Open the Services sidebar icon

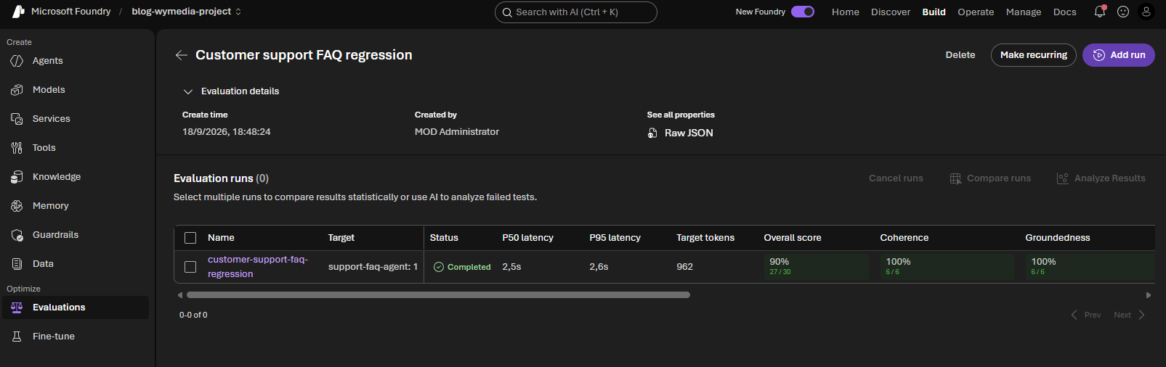point(17,119)
